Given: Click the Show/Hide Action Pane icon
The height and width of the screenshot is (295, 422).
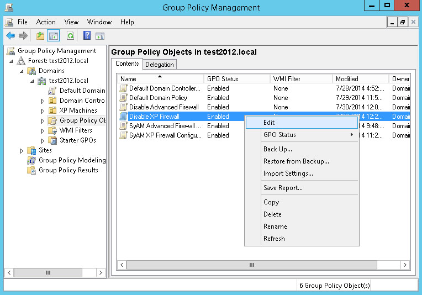Looking at the screenshot, I should [100, 36].
